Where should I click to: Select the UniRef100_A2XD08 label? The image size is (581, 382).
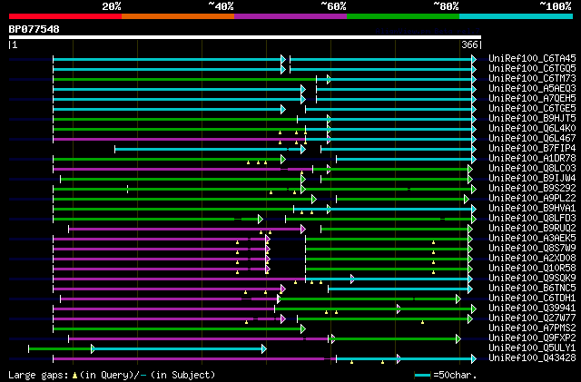(x=532, y=259)
